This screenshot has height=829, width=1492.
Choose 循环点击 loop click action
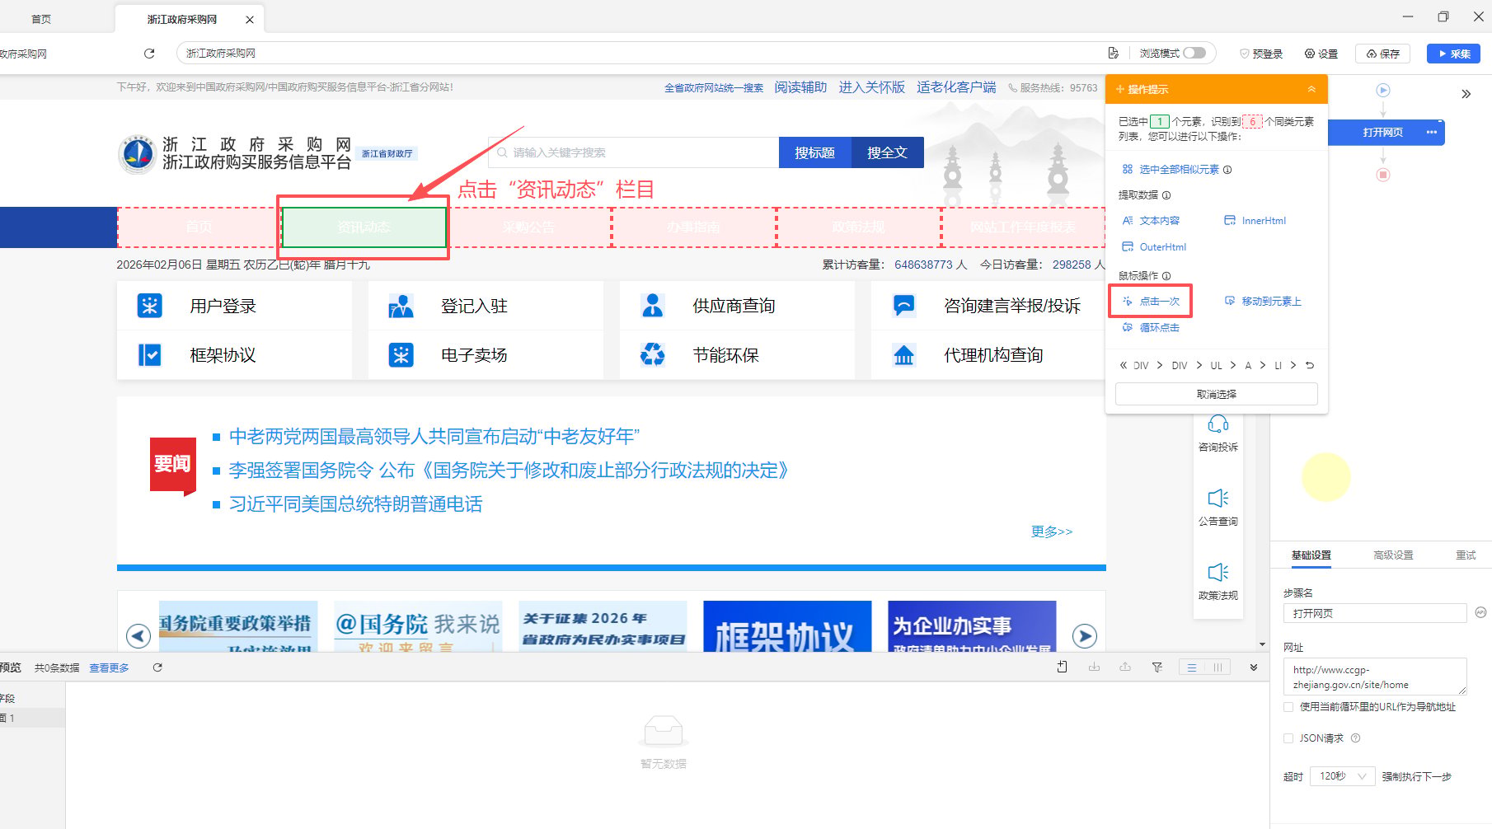pyautogui.click(x=1151, y=328)
